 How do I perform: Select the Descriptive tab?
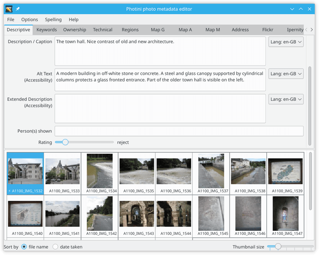point(18,30)
